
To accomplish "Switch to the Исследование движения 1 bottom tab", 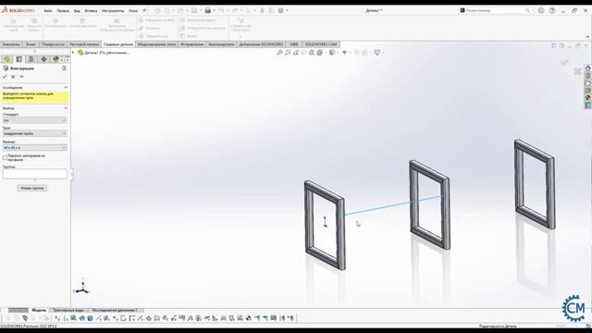I will [x=114, y=311].
